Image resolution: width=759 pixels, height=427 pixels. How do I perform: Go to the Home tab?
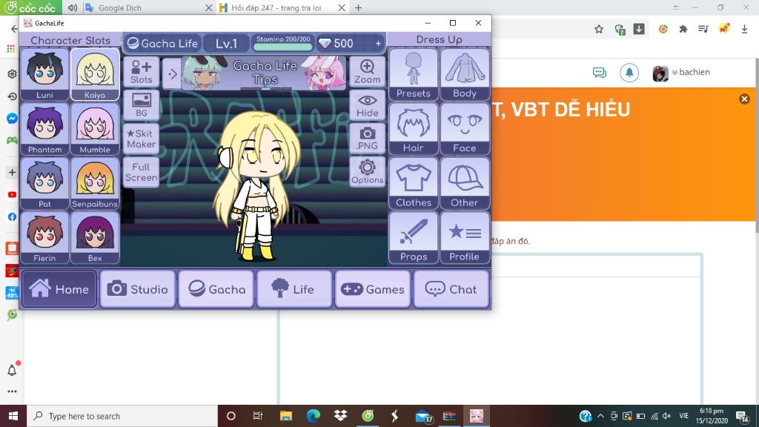(59, 289)
